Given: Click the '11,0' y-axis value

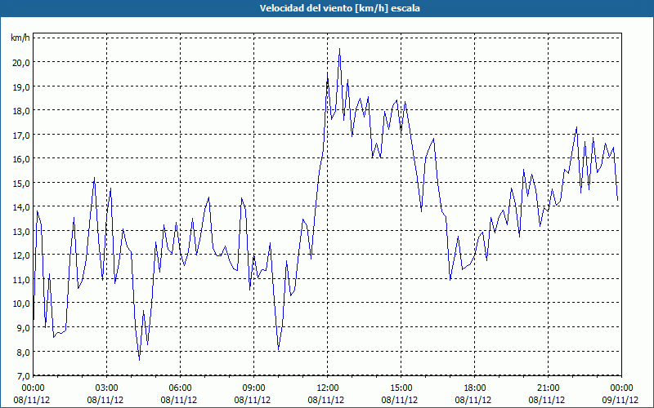Looking at the screenshot, I should click(21, 279).
